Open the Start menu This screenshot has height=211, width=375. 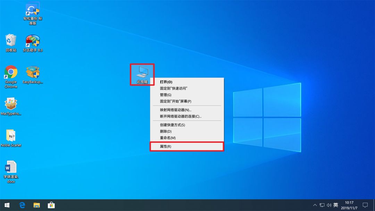pos(7,205)
